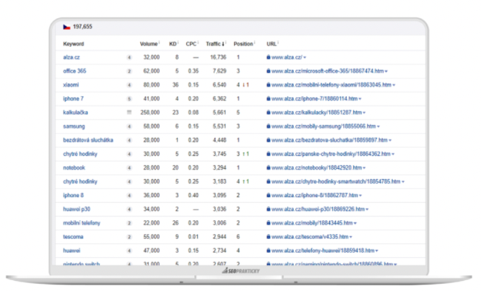Expand dropdown after iphone-7 URL
Image resolution: width=481 pixels, height=291 pixels.
(x=360, y=99)
